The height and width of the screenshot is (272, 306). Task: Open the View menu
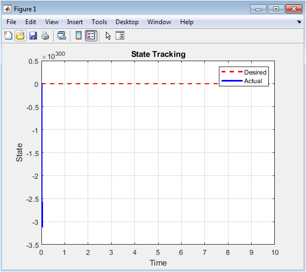(x=52, y=22)
